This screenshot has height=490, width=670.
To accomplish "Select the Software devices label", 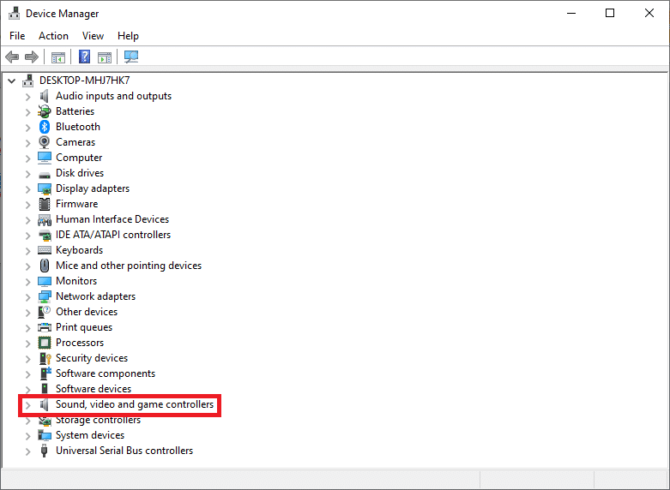I will [x=94, y=389].
